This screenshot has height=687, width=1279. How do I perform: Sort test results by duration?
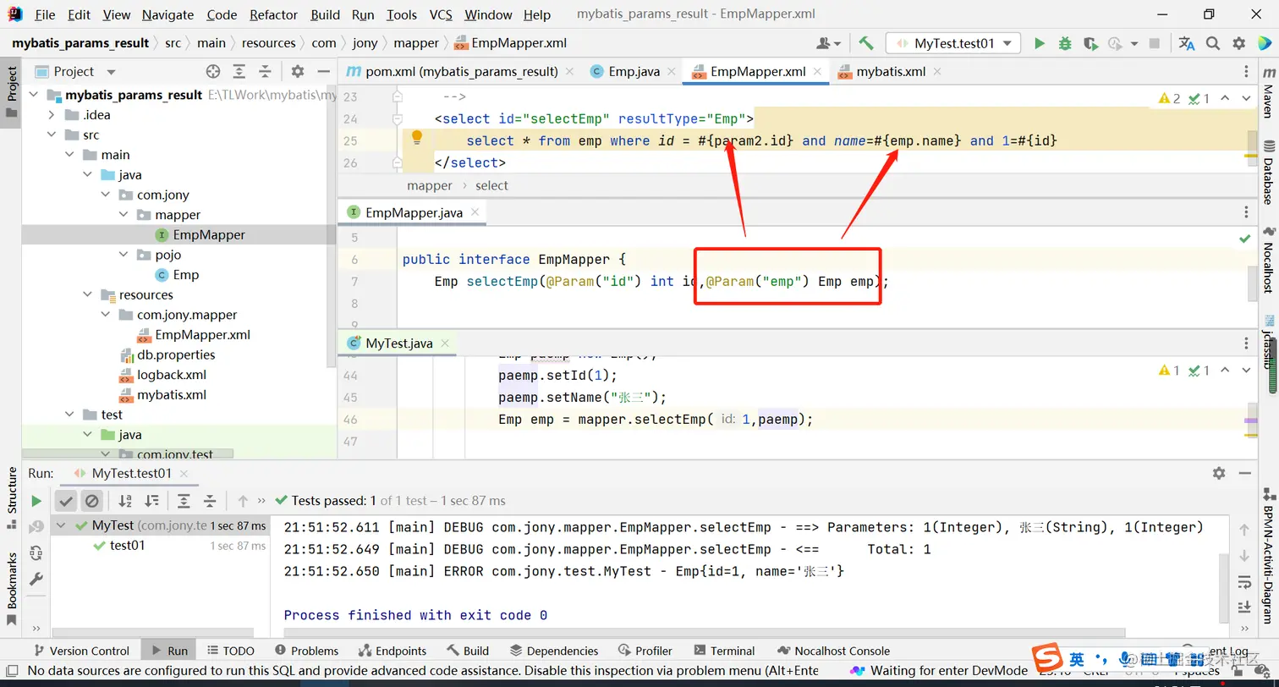151,501
